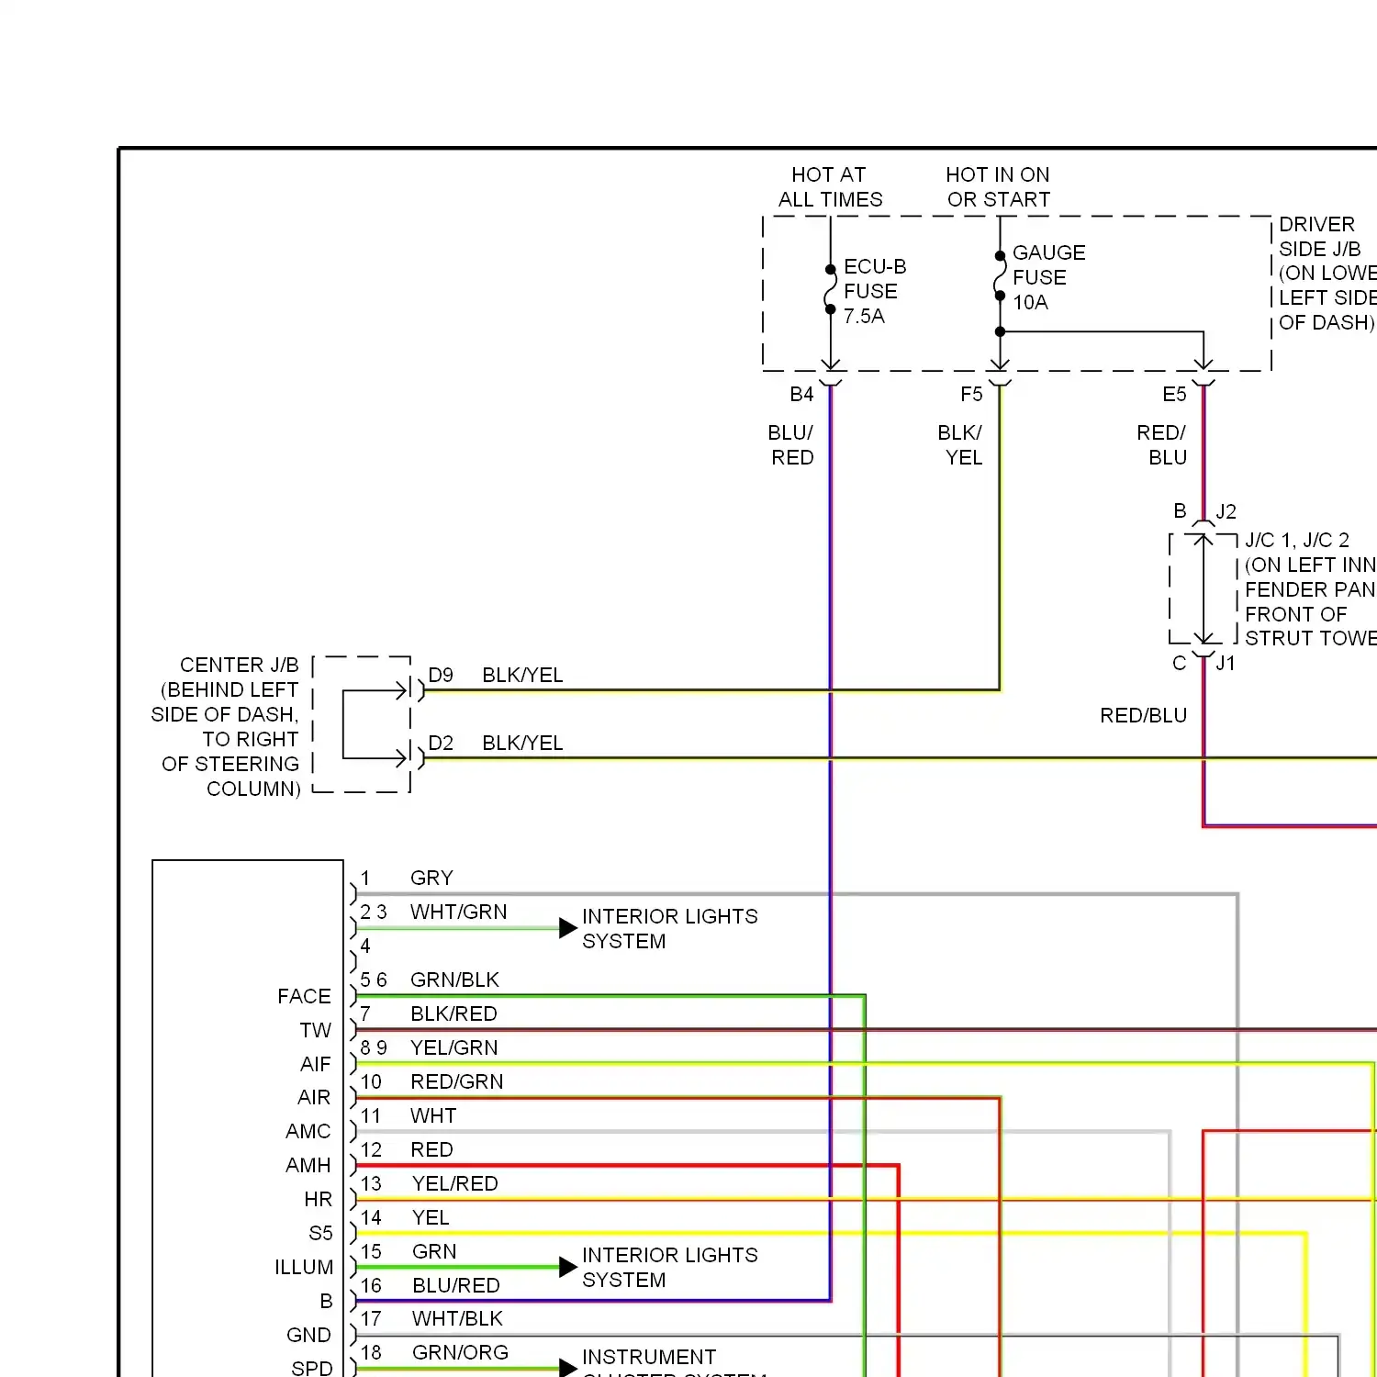Select the 'GAUGE FUSE 10A' text

[x=1048, y=277]
